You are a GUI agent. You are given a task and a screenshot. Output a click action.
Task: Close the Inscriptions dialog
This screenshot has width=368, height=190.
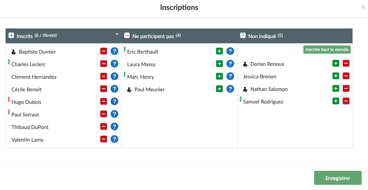click(363, 7)
